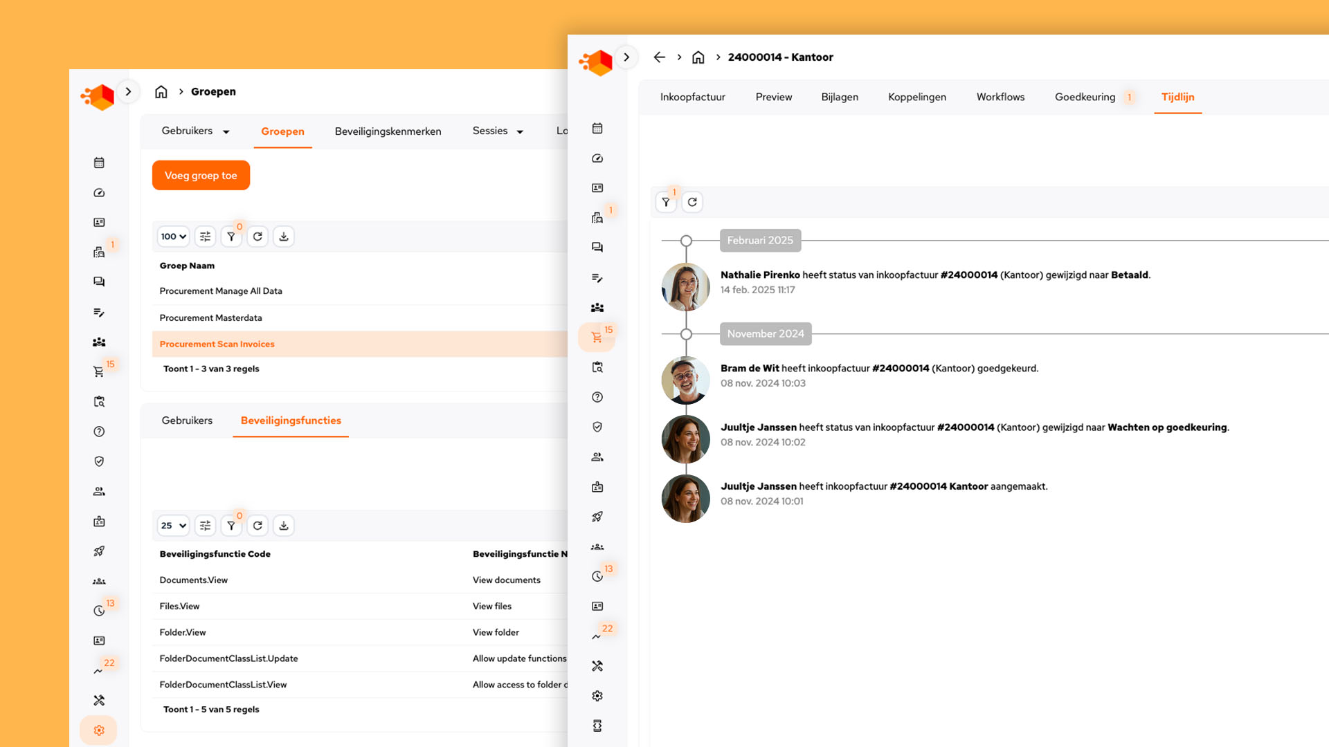1329x747 pixels.
Task: Open the settings gear in left sidebar
Action: click(99, 730)
